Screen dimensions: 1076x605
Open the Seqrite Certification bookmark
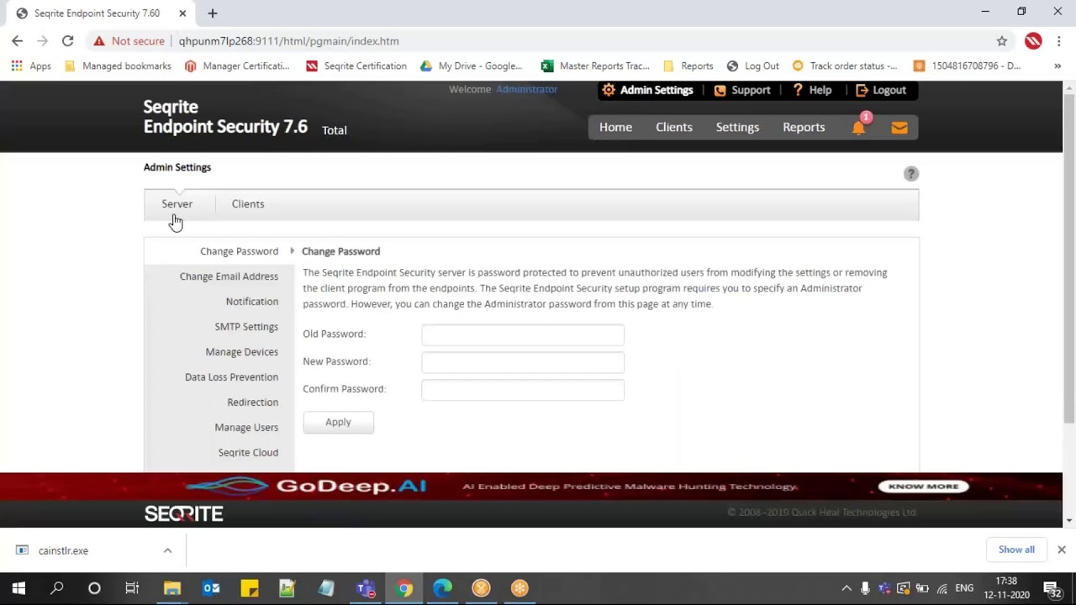356,66
